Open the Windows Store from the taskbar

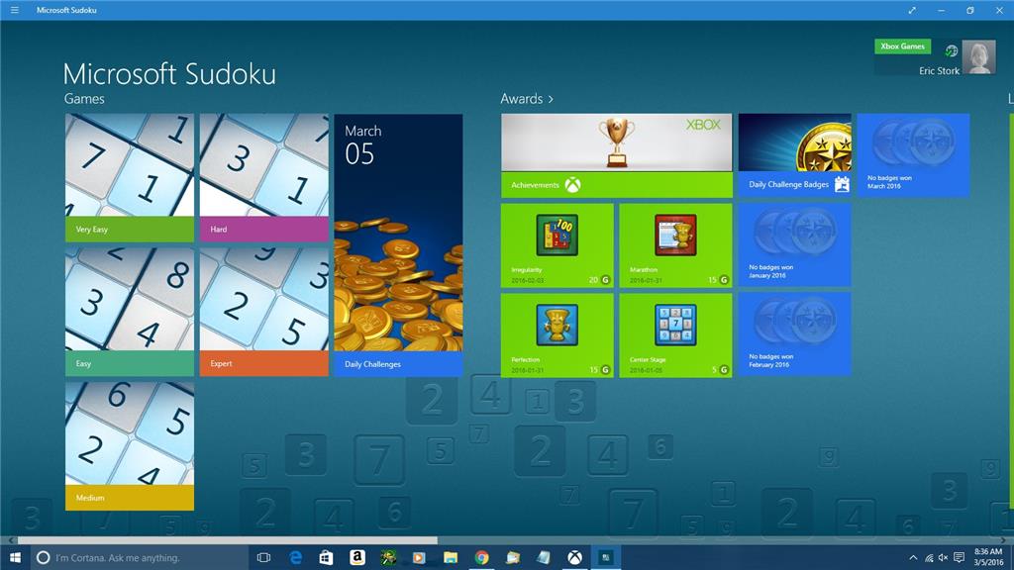[326, 557]
